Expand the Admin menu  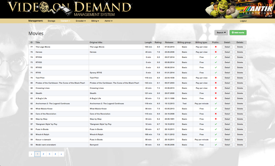coord(108,21)
